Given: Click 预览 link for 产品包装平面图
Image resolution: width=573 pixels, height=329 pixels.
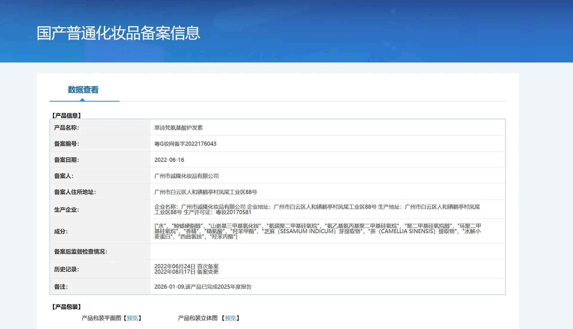Looking at the screenshot, I should pyautogui.click(x=133, y=318).
